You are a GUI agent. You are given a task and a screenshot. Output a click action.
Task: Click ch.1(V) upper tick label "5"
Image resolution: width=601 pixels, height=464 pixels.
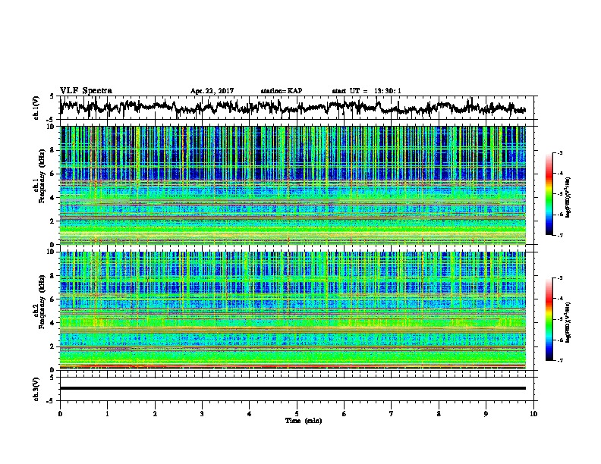coord(52,96)
